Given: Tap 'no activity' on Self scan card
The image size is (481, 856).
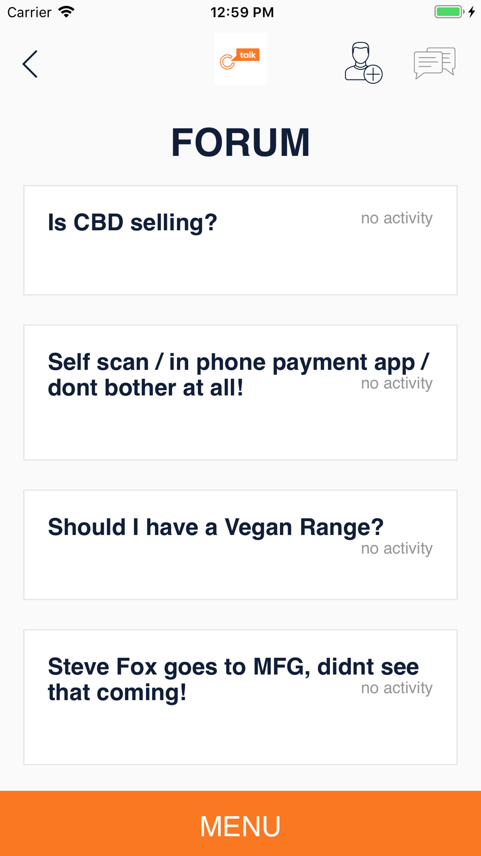Looking at the screenshot, I should 397,383.
